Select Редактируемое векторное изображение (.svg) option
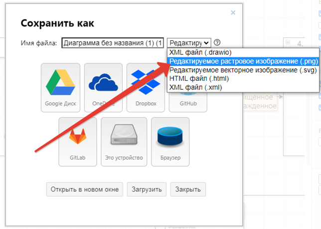 coord(242,70)
